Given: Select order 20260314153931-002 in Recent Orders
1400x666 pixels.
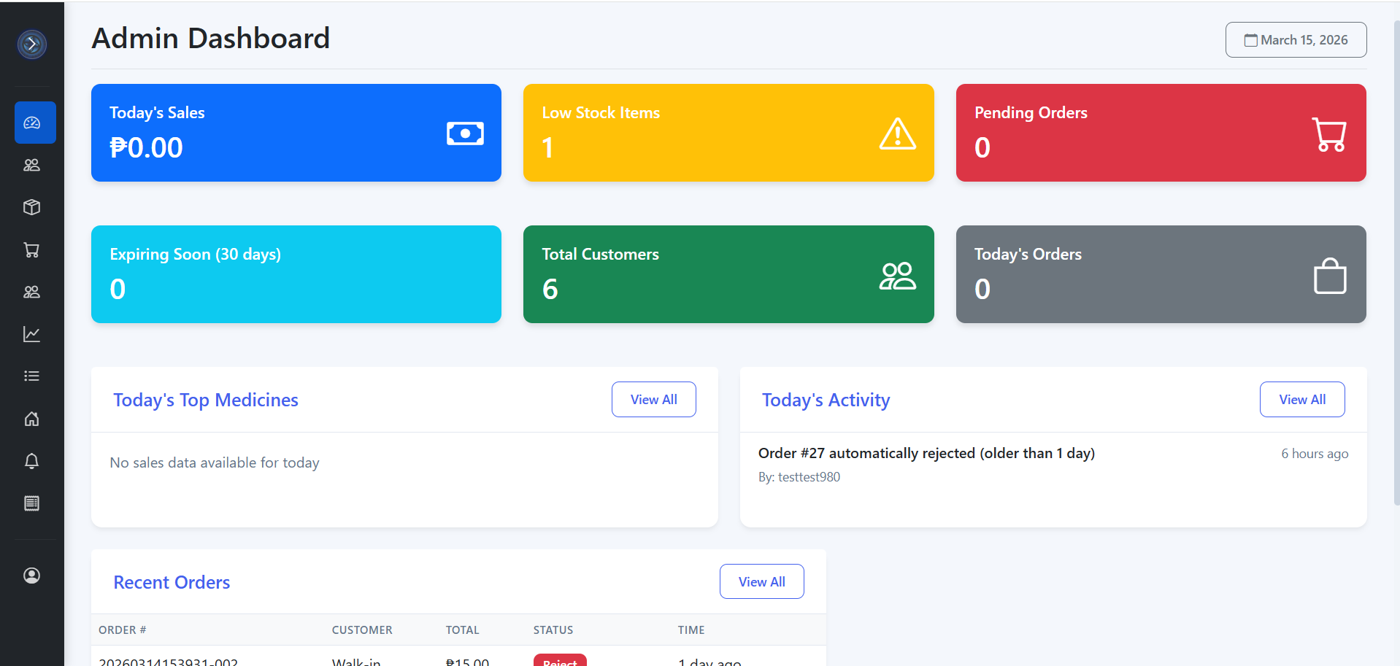Looking at the screenshot, I should pos(169,660).
